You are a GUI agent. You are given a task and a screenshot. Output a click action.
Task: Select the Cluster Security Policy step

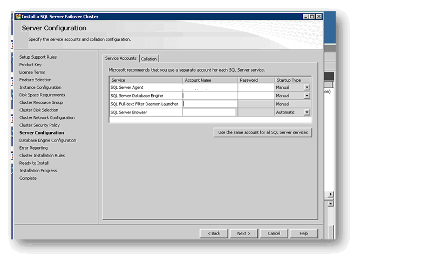(39, 125)
